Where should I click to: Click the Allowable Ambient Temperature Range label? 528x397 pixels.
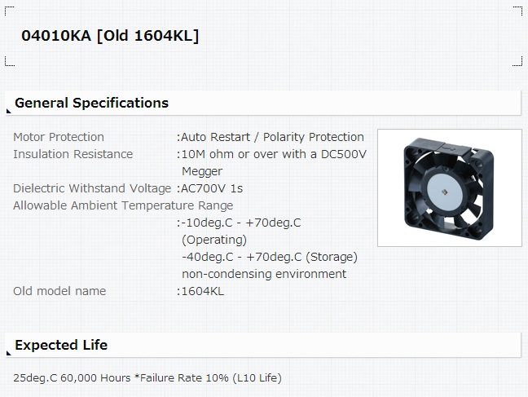coord(123,205)
